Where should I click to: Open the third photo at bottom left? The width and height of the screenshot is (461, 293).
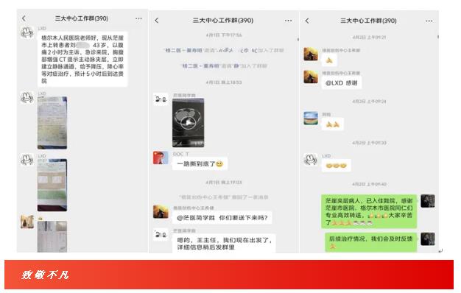[x=52, y=236]
